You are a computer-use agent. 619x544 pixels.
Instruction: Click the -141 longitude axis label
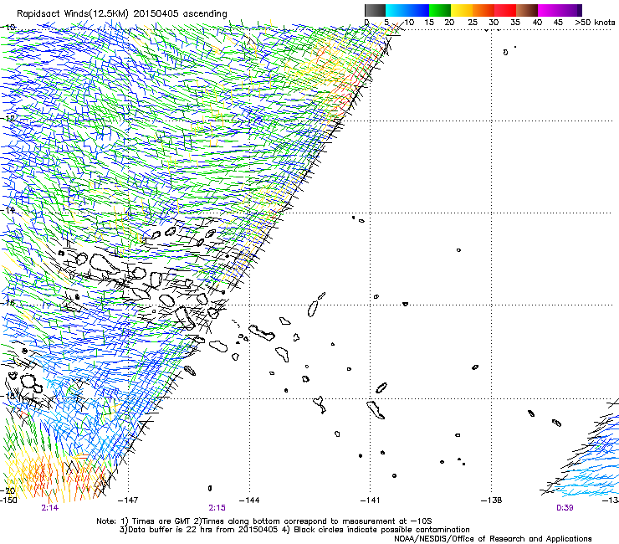tap(371, 500)
